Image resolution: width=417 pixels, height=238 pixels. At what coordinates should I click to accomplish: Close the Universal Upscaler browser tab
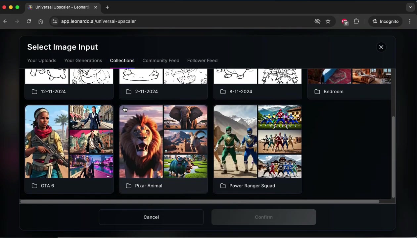(x=96, y=7)
